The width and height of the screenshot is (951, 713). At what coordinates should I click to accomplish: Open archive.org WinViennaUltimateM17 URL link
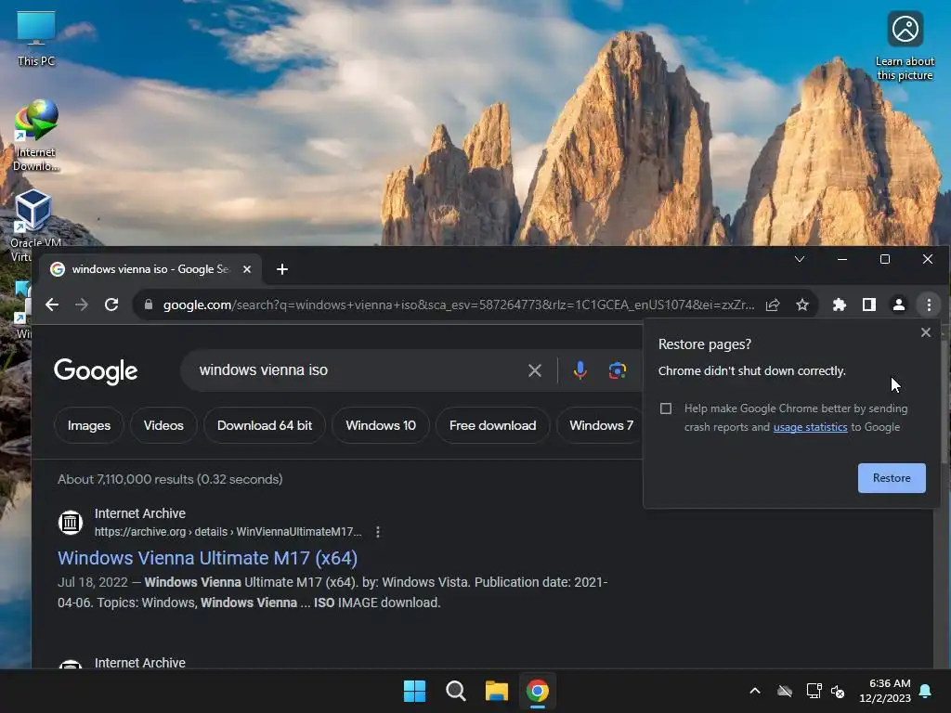228,532
